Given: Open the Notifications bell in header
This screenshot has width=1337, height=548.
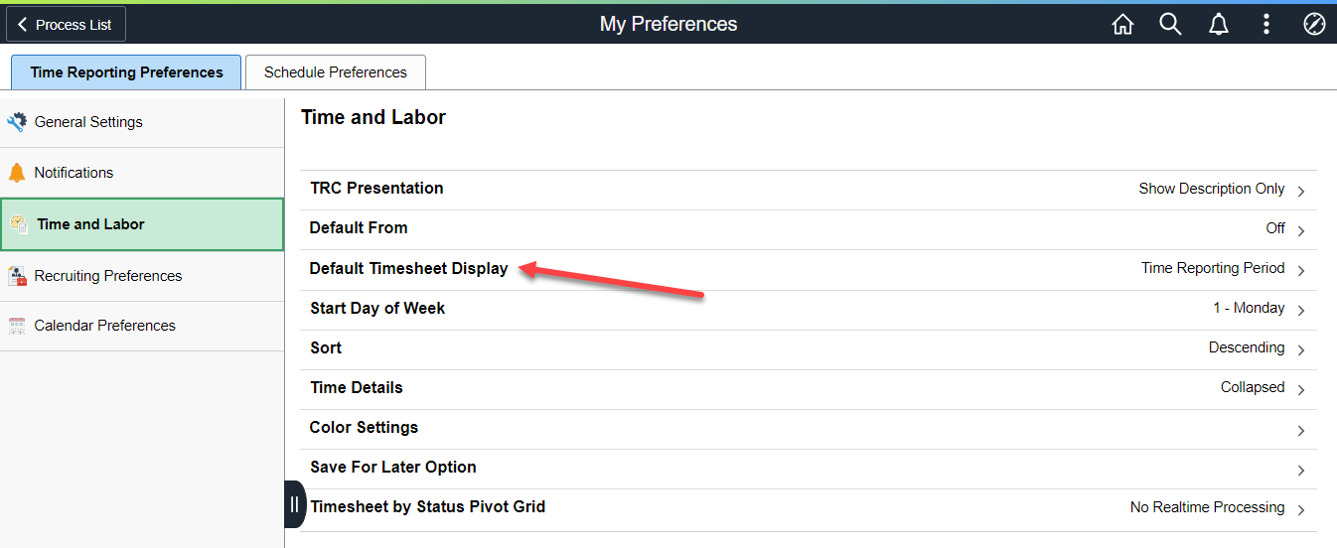Looking at the screenshot, I should point(1219,25).
